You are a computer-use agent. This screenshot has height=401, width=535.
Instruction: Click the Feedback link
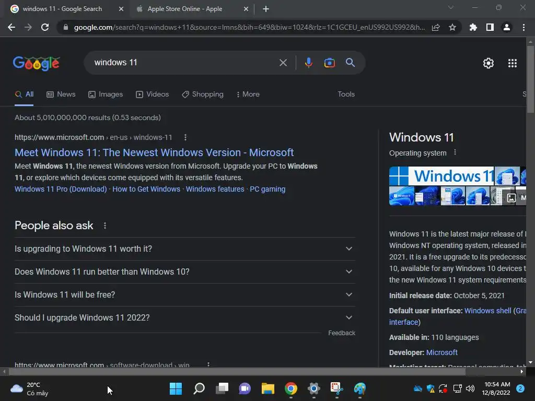(342, 333)
